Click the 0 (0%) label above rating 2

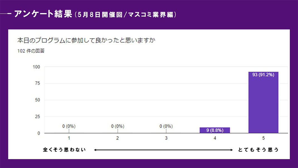[118, 126]
